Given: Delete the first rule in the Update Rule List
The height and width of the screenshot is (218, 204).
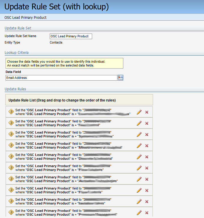Looking at the screenshot, I should pyautogui.click(x=147, y=112).
